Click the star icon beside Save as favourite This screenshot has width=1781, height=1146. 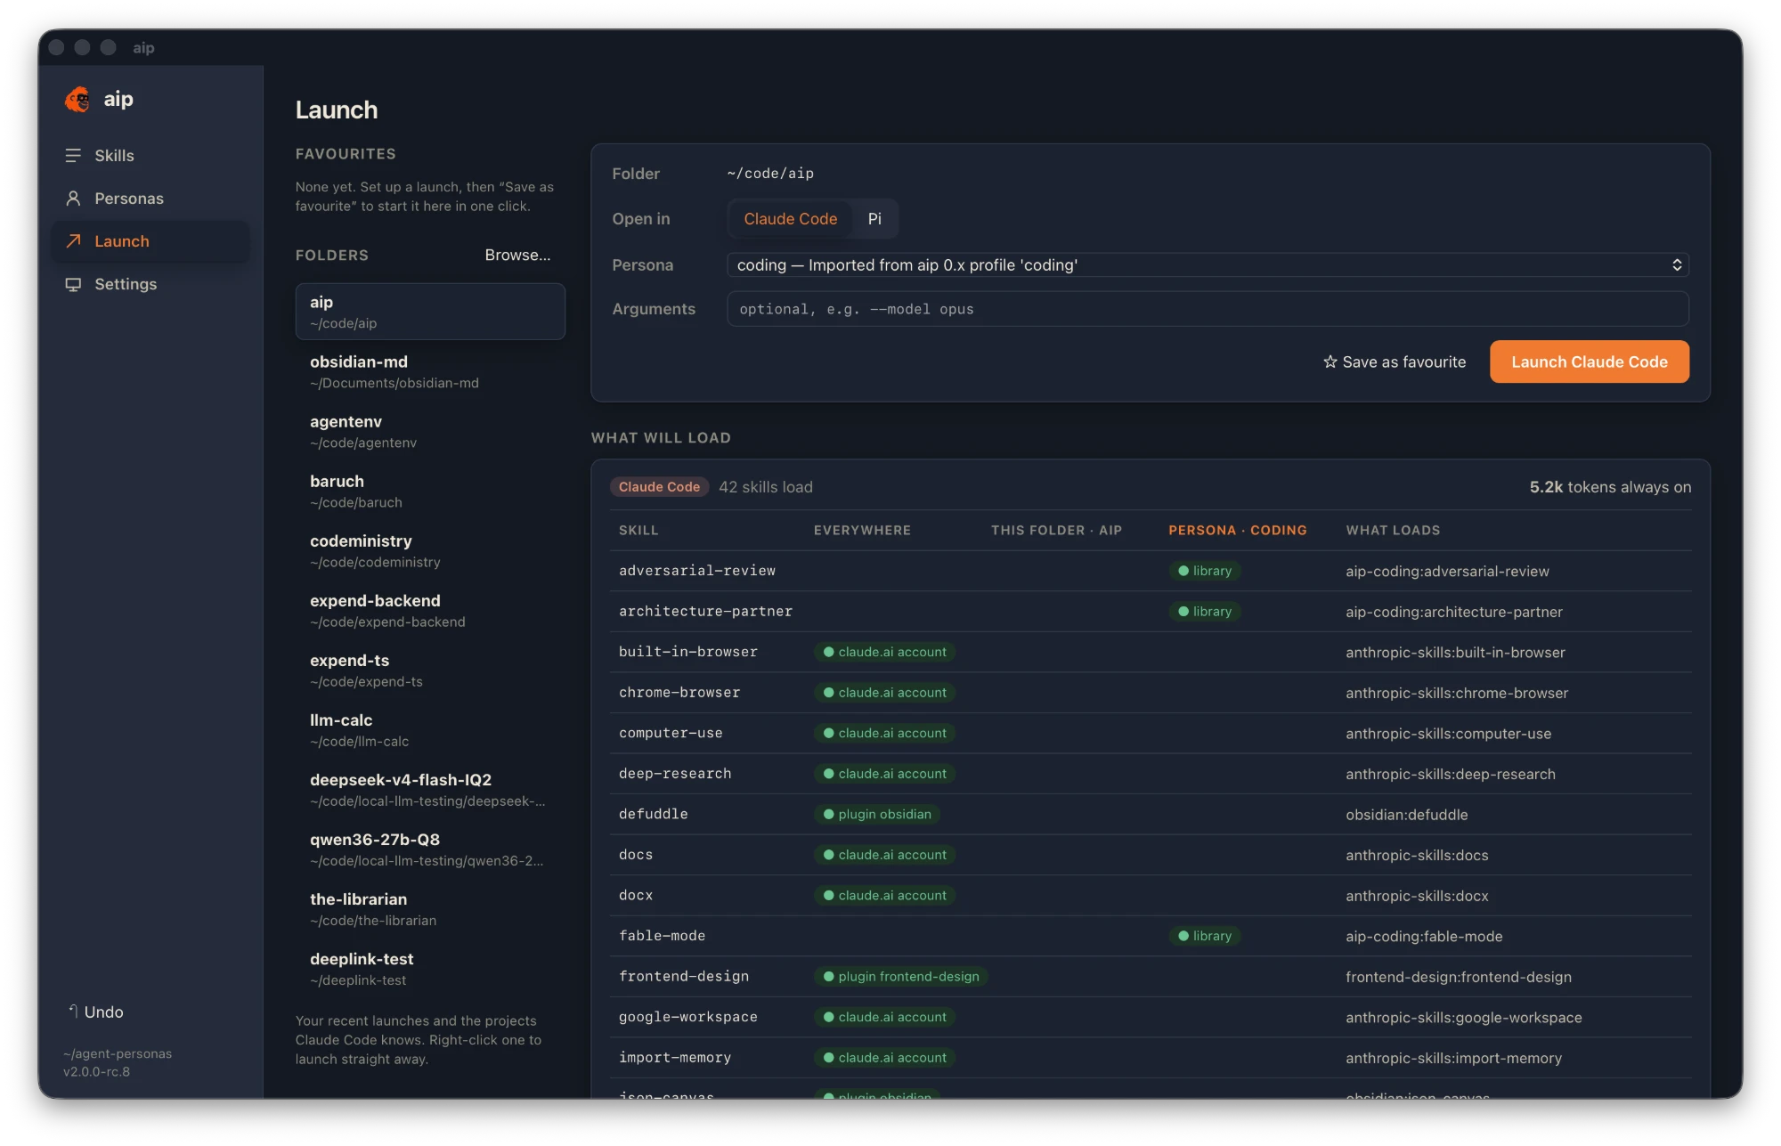click(x=1330, y=362)
